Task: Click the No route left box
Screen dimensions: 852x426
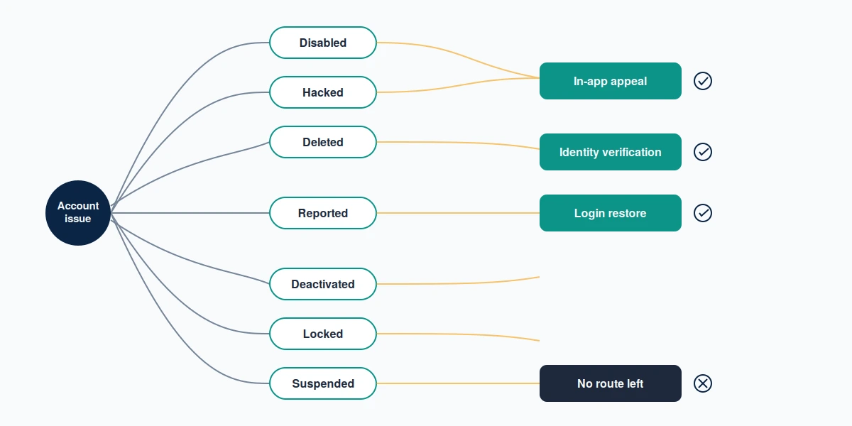Action: (x=611, y=383)
